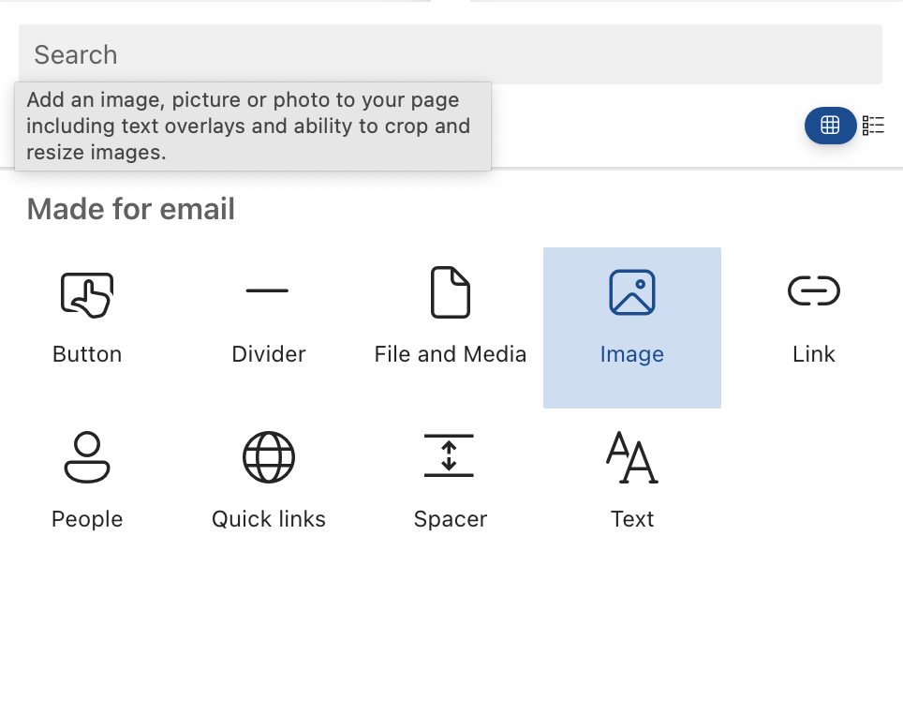Click the "File and Media" label
The width and height of the screenshot is (903, 714).
(x=451, y=354)
